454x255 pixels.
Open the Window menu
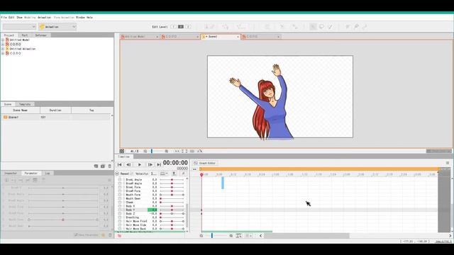click(x=80, y=17)
